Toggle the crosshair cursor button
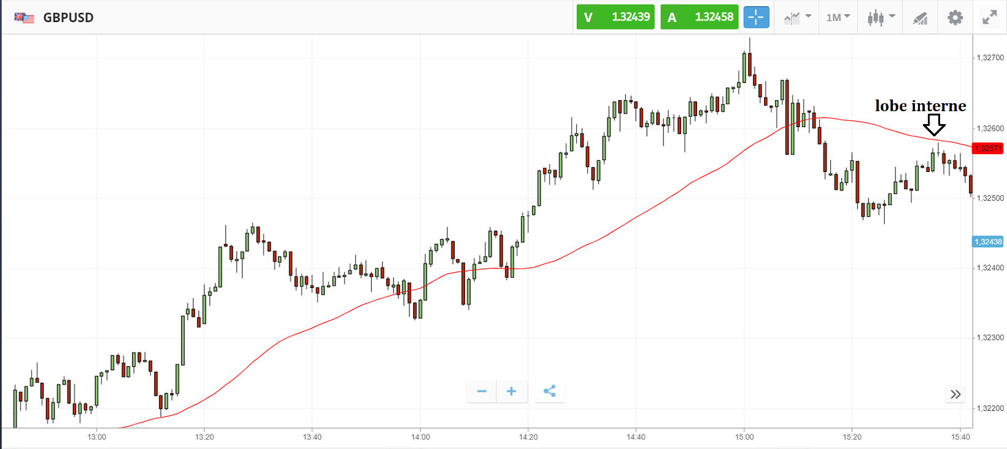 tap(756, 17)
